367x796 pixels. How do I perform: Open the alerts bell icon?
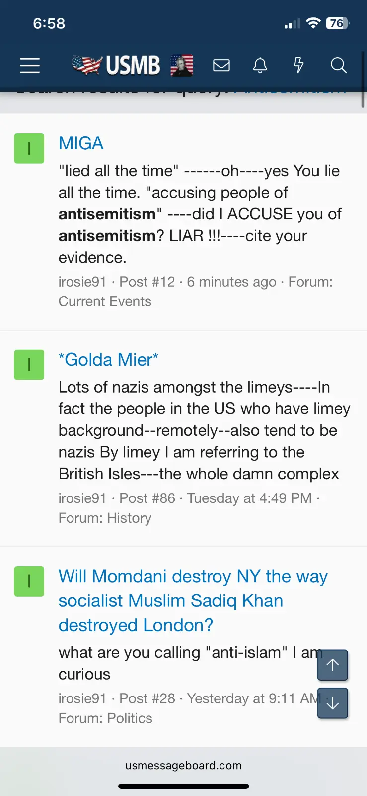pos(260,65)
